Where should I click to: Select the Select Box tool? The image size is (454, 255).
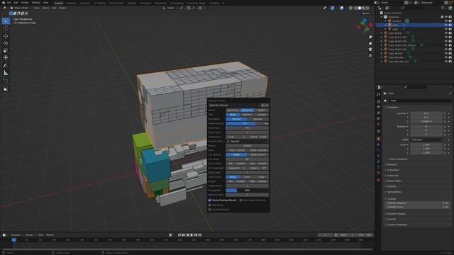pyautogui.click(x=6, y=21)
